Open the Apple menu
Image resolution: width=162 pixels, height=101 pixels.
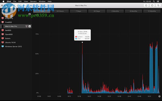click(x=4, y=1)
